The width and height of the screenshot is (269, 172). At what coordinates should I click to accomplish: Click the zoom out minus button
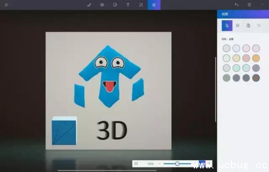pos(159,164)
